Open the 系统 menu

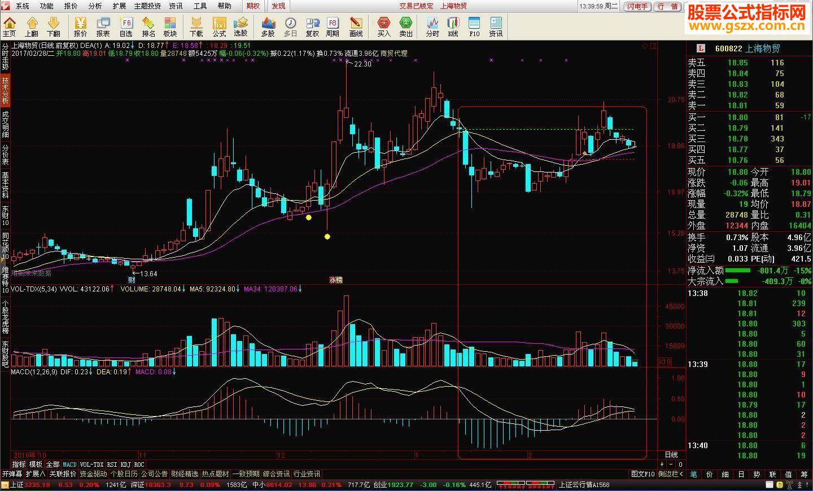pos(22,6)
